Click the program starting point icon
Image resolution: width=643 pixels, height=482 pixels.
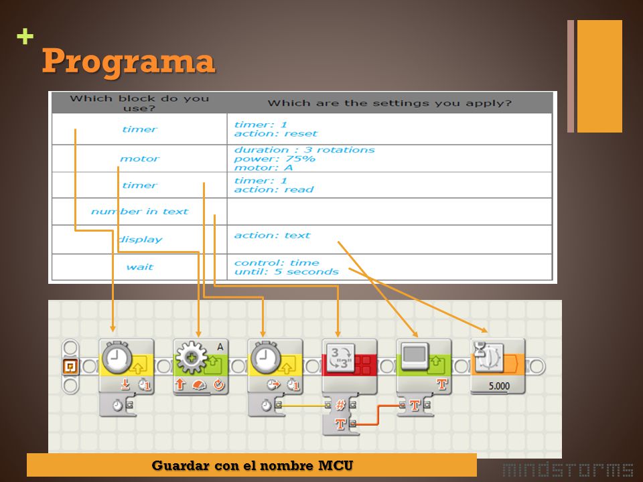[70, 366]
